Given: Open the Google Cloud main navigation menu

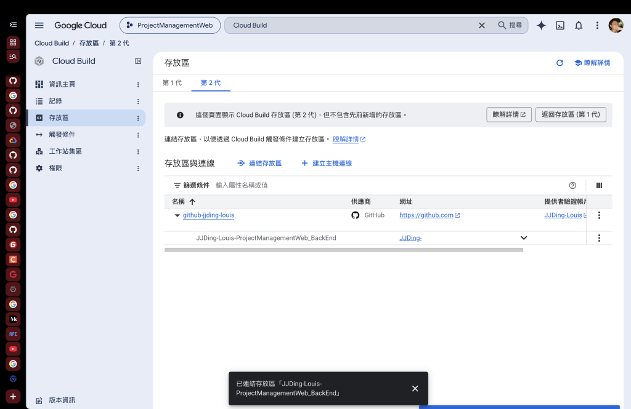Looking at the screenshot, I should click(39, 25).
